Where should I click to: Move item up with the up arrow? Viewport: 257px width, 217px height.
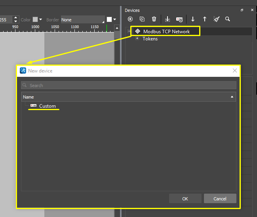(205, 19)
